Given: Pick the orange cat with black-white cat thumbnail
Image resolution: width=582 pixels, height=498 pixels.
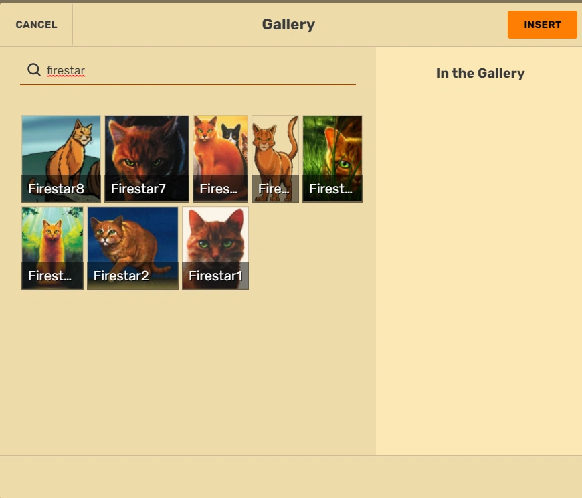Looking at the screenshot, I should click(221, 159).
